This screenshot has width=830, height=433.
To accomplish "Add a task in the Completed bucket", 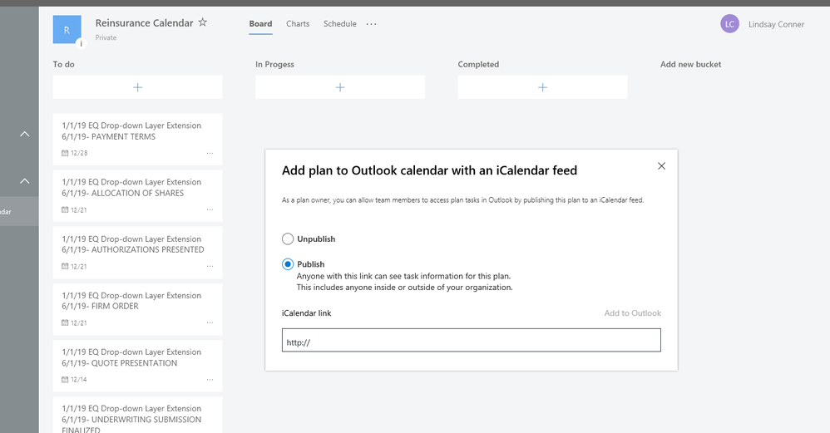I will 542,87.
